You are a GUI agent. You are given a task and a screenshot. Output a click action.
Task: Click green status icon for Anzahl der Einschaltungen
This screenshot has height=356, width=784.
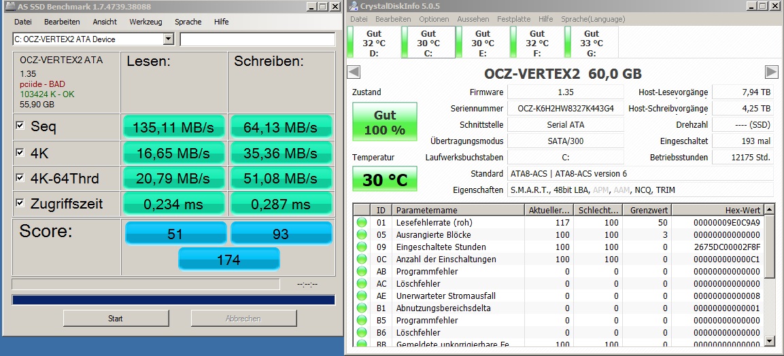coord(362,259)
